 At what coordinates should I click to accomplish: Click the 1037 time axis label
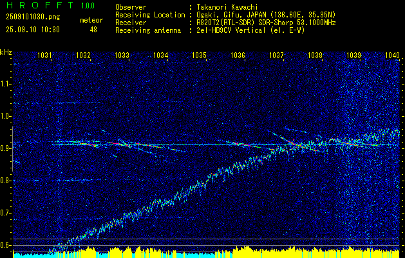pos(276,55)
